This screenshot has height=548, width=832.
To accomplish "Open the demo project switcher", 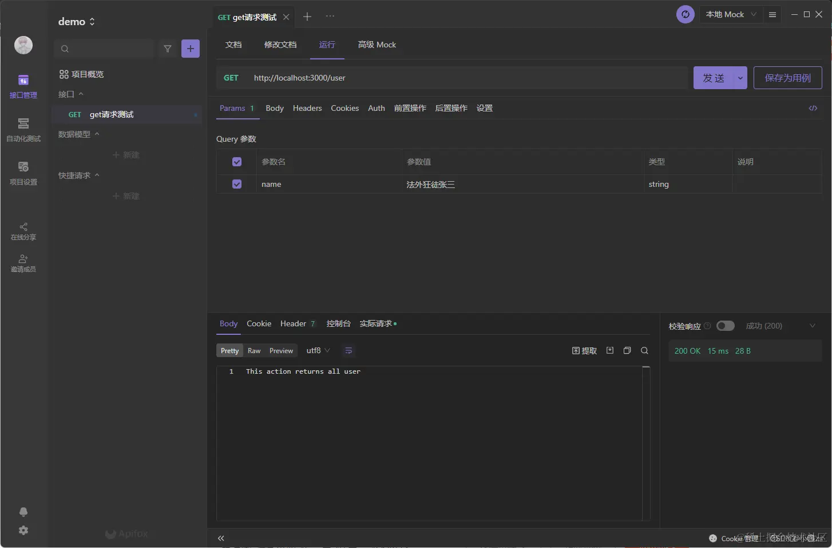I will [77, 22].
